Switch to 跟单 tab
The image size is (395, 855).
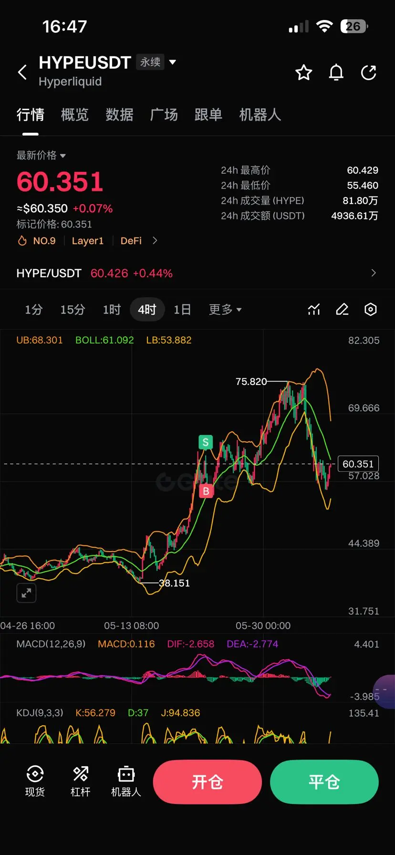click(208, 115)
